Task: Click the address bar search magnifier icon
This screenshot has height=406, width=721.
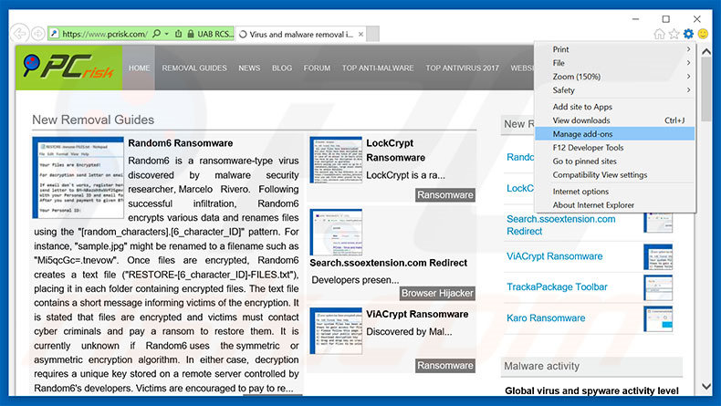Action: click(157, 34)
